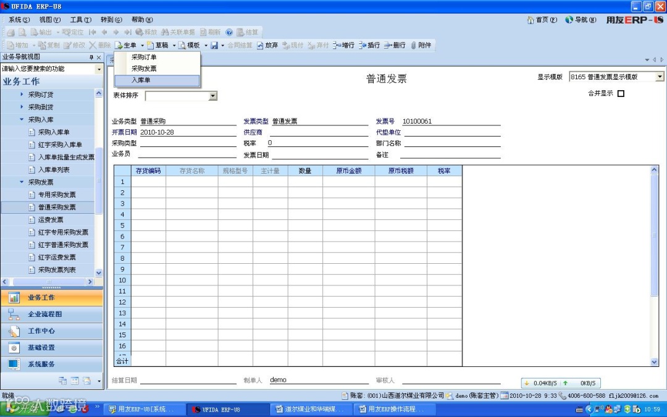Open the dropdown arrow next to the save icon
667x417 pixels.
coord(222,46)
